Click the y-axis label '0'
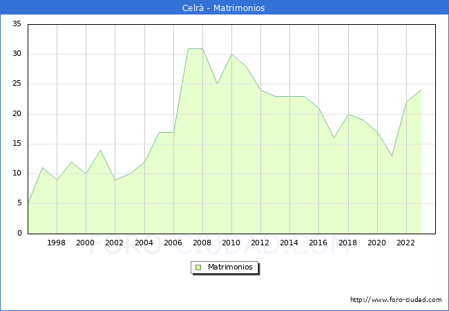The image size is (449, 311). (19, 233)
